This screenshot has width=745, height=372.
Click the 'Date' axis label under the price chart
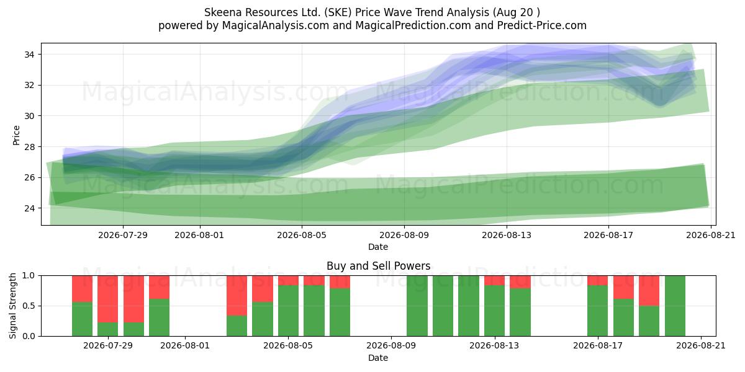click(x=378, y=247)
